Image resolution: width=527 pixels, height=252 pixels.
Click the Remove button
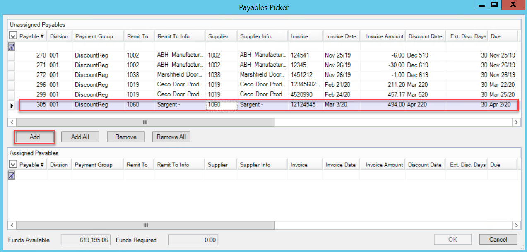click(x=126, y=137)
